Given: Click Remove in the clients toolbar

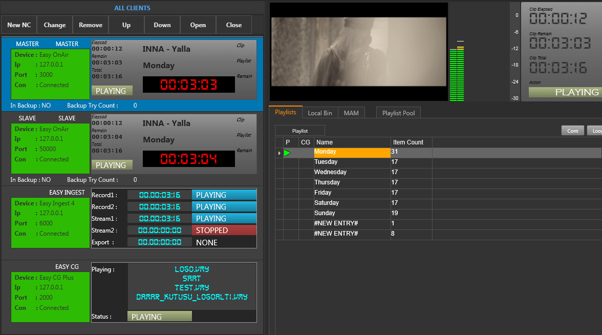Looking at the screenshot, I should point(91,25).
